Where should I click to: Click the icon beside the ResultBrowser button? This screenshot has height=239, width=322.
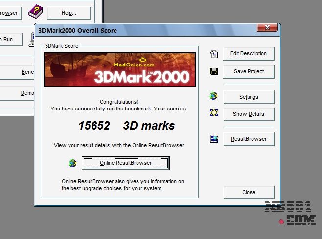[214, 139]
